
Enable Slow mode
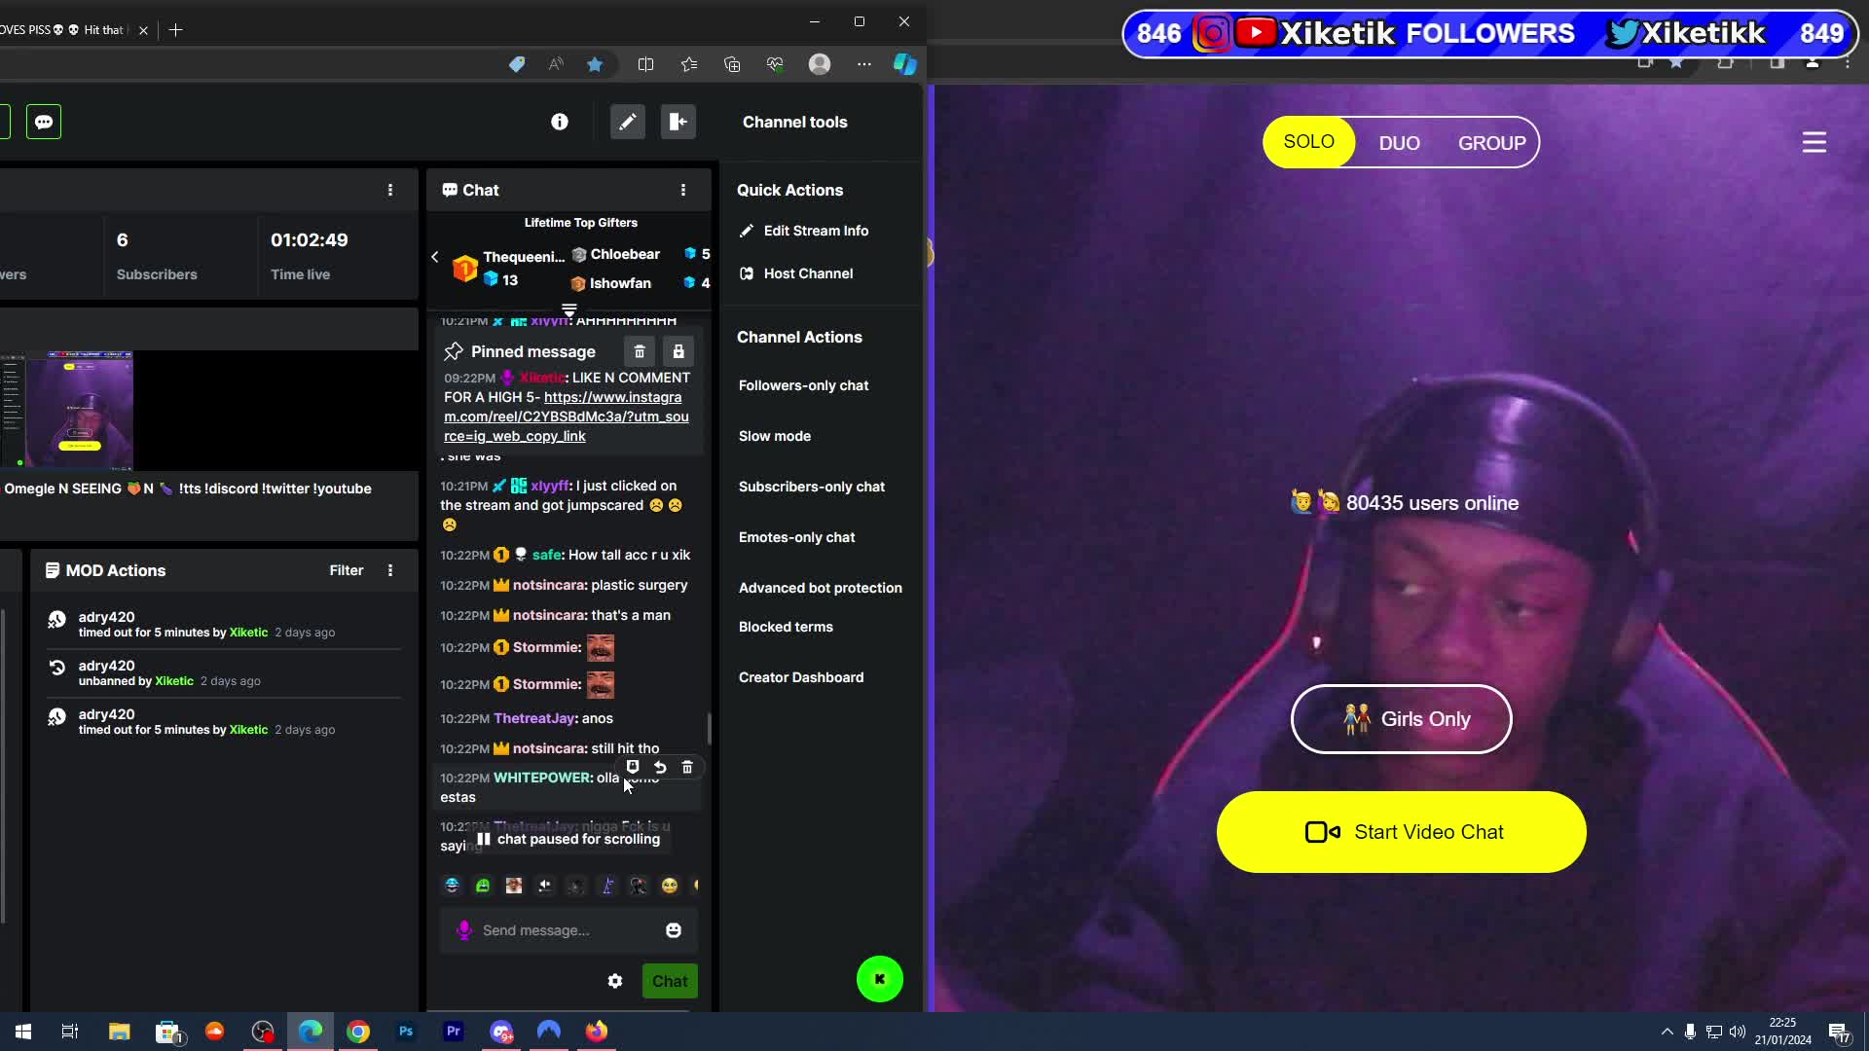(774, 436)
